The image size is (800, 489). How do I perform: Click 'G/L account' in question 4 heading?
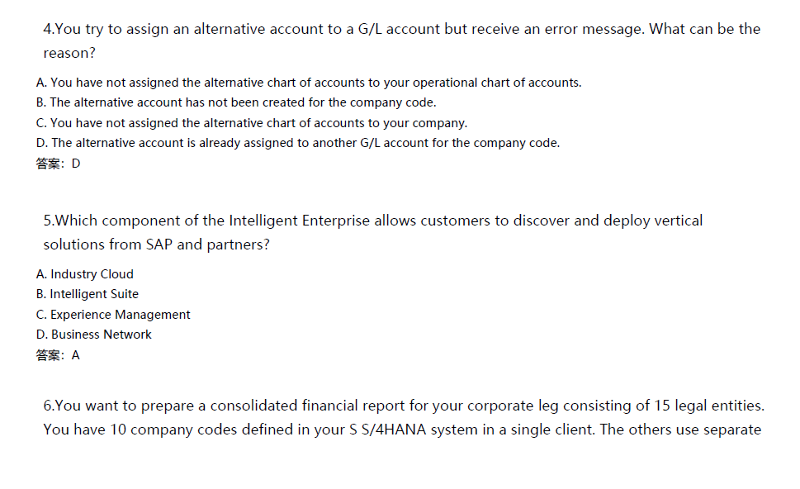399,29
